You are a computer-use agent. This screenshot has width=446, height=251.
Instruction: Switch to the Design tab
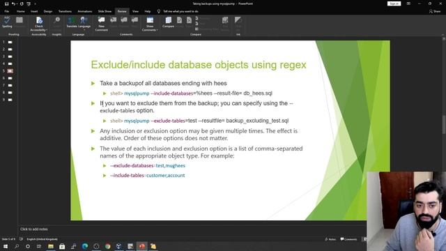click(48, 11)
